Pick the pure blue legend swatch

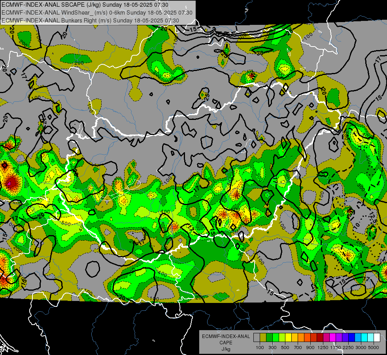(x=352, y=337)
